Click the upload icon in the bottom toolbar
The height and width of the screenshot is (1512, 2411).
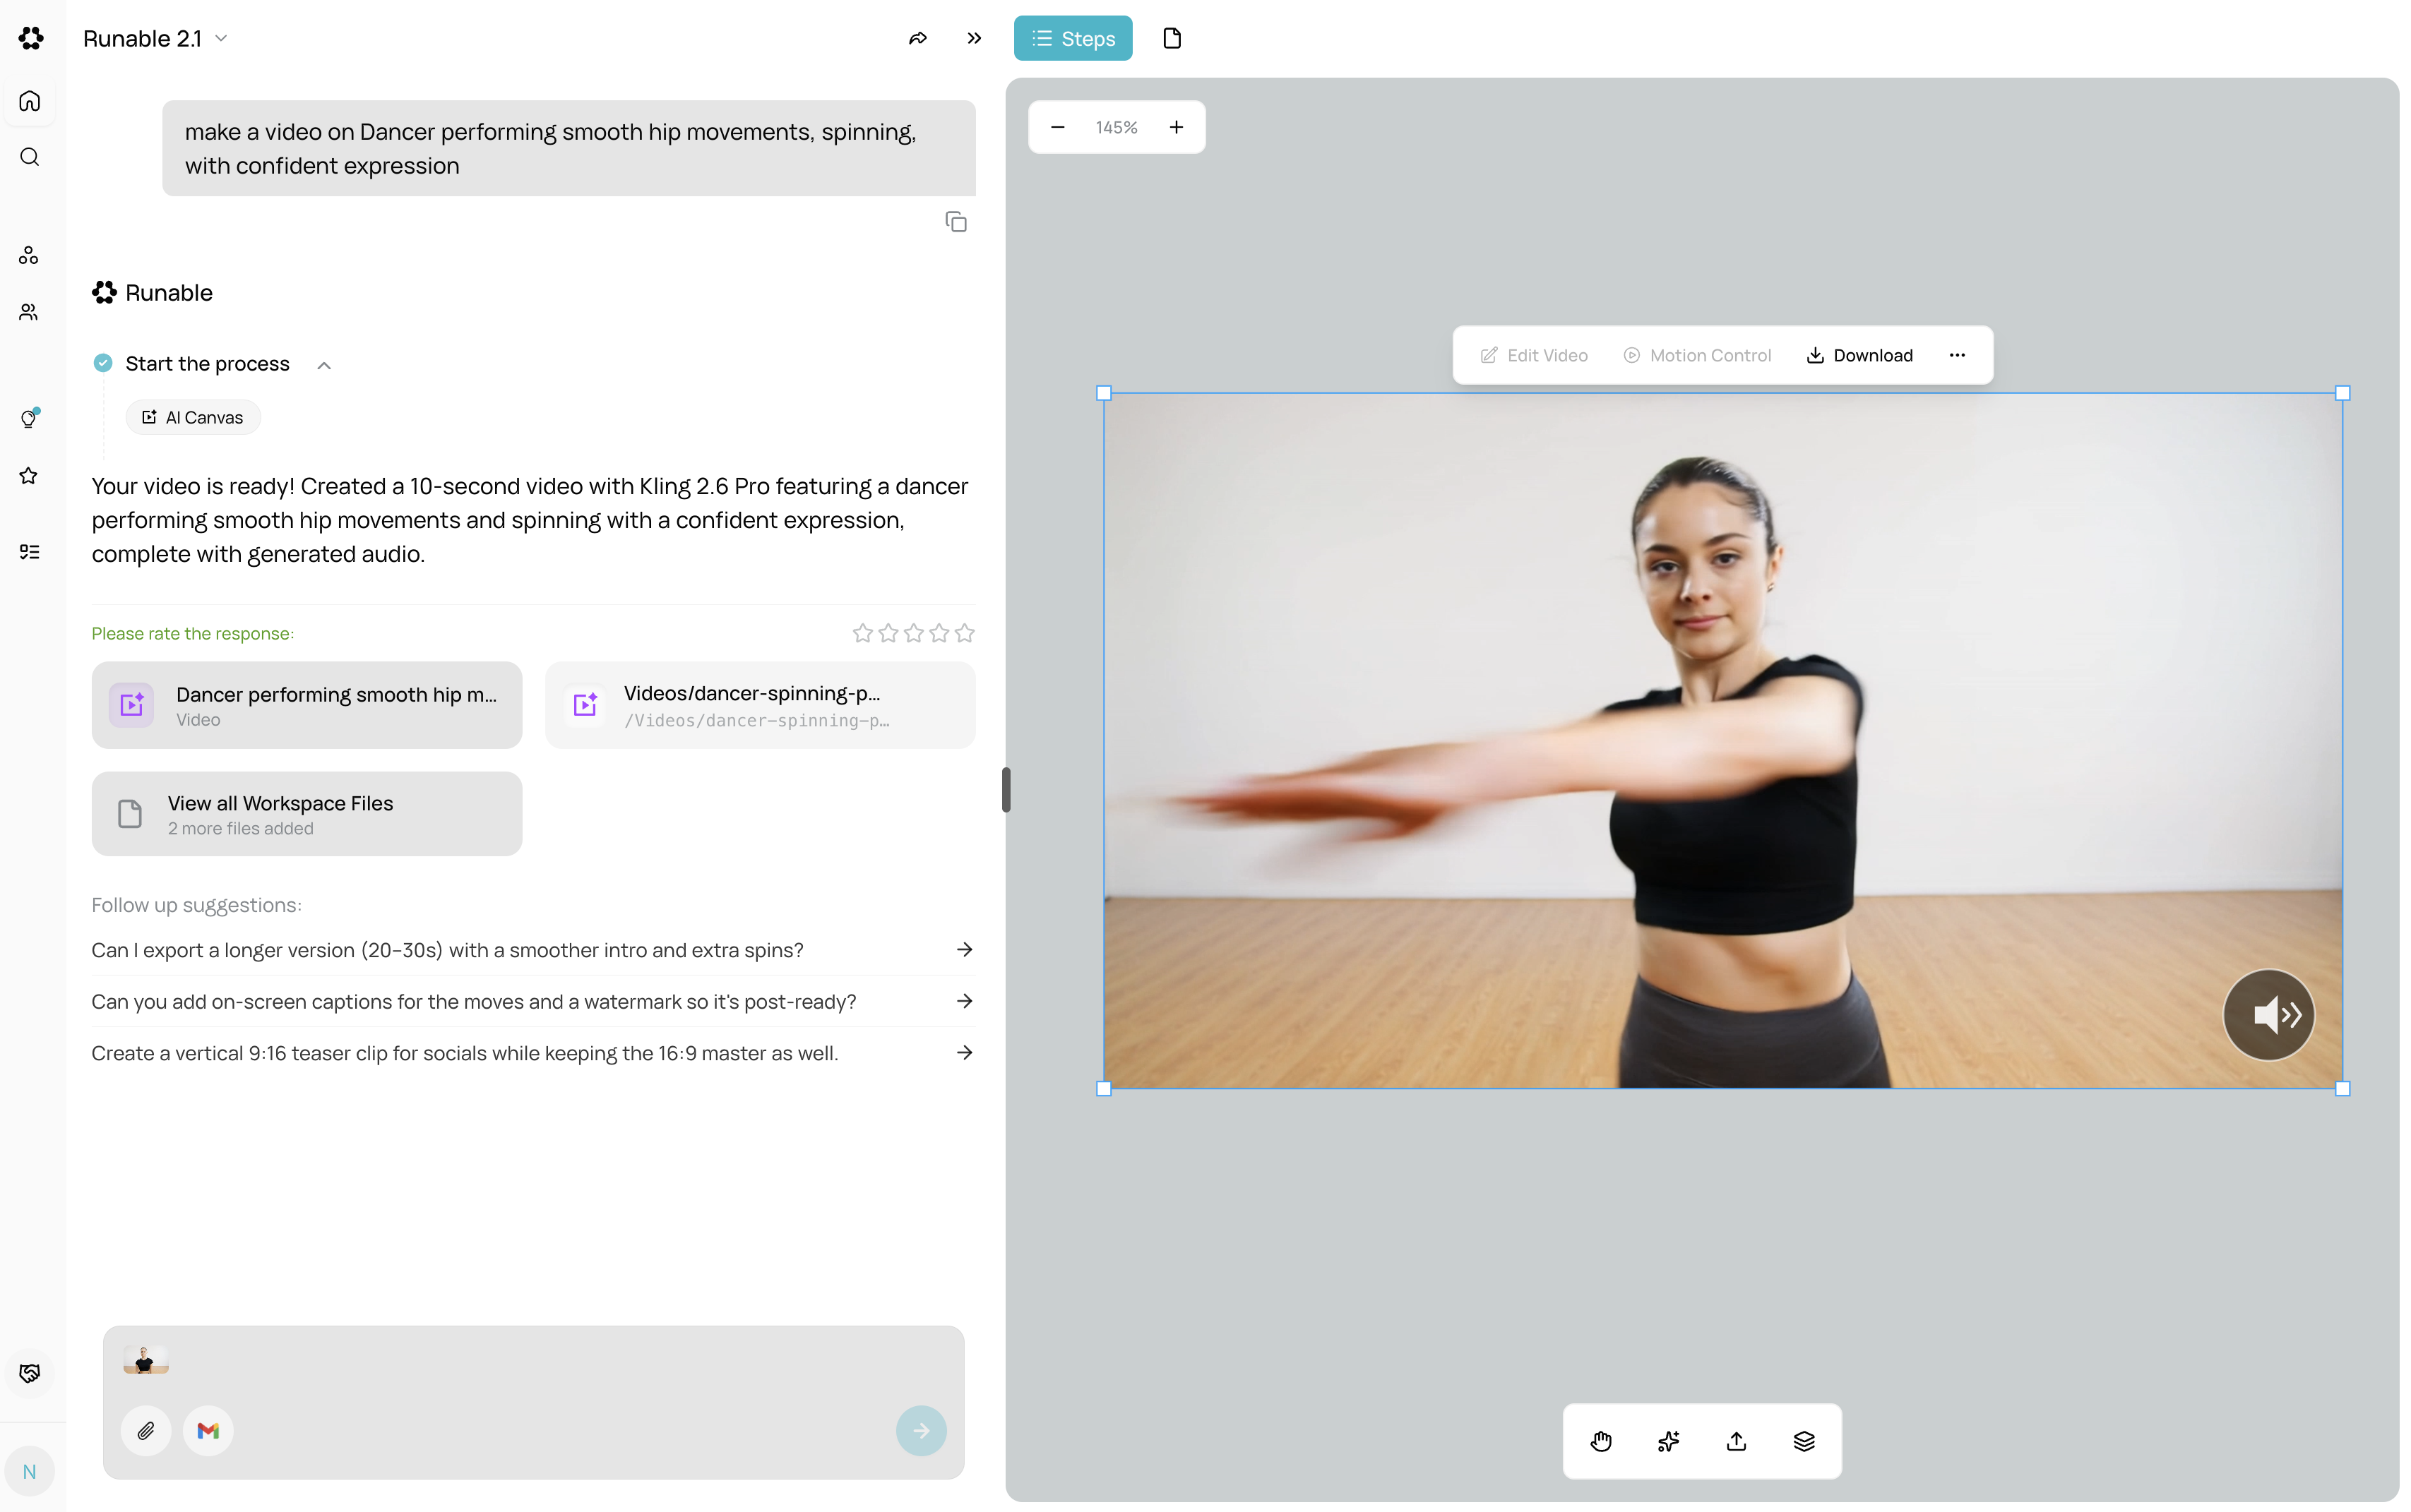tap(1737, 1441)
